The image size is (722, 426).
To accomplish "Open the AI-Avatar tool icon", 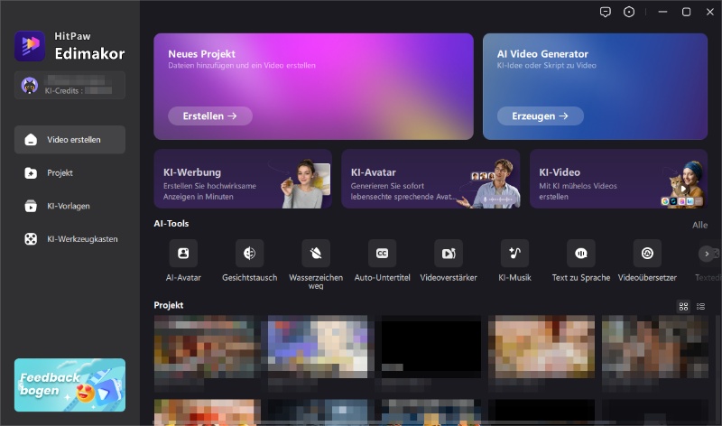I will [183, 253].
